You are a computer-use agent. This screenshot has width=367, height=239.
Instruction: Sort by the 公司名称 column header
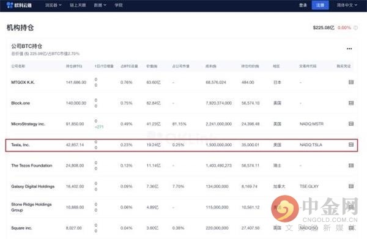pyautogui.click(x=18, y=66)
